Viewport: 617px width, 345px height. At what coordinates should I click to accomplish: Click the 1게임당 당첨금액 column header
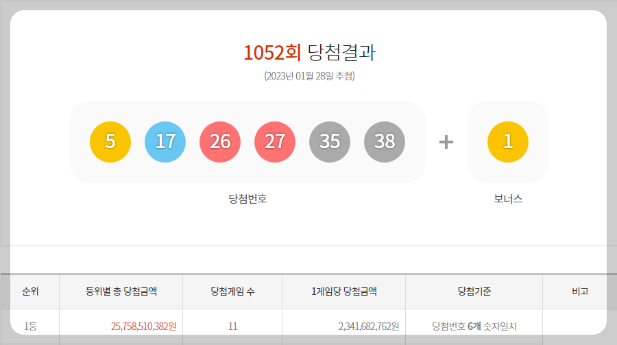344,292
